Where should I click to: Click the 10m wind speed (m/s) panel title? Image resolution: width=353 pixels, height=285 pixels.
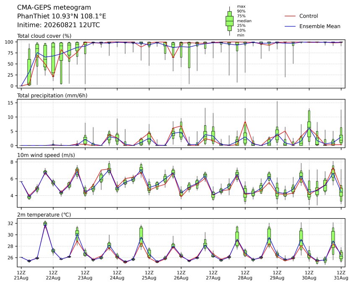[46, 155]
